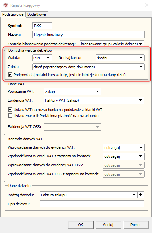Open the Ewidencja VAT dropdown list

click(x=94, y=100)
